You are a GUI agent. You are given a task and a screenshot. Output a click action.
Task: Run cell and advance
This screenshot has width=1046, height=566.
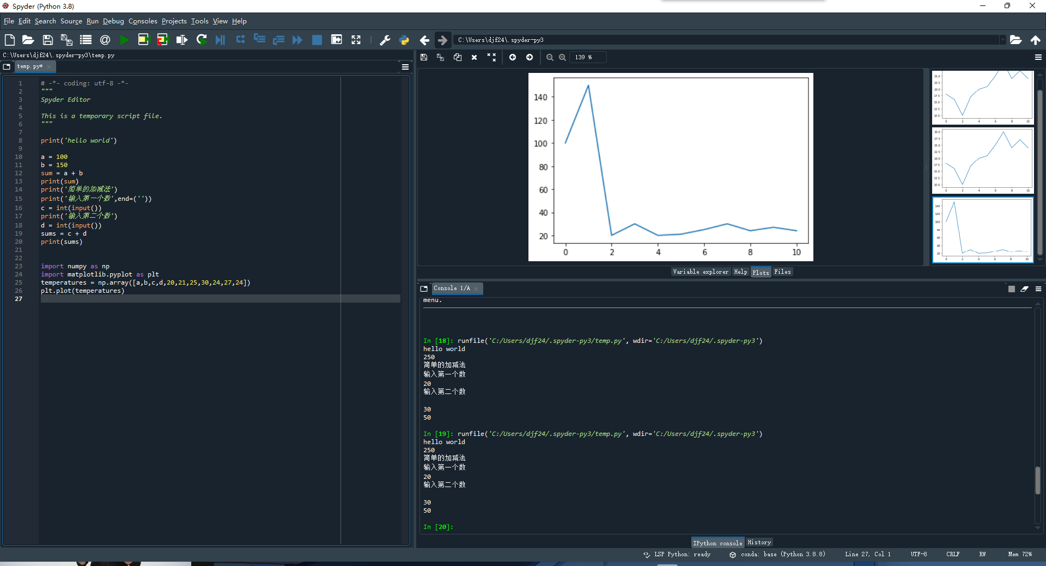(x=162, y=40)
